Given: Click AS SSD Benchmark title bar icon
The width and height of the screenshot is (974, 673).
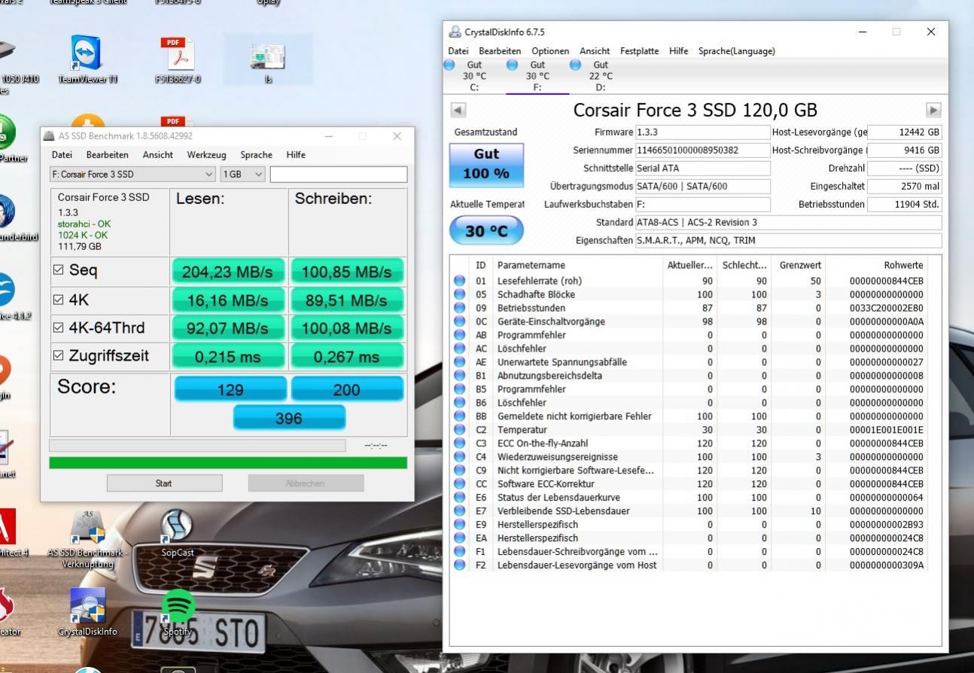Looking at the screenshot, I should [x=50, y=136].
